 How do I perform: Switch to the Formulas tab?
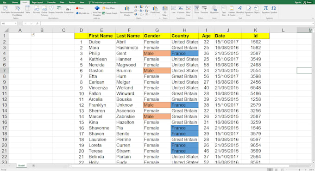51,2
